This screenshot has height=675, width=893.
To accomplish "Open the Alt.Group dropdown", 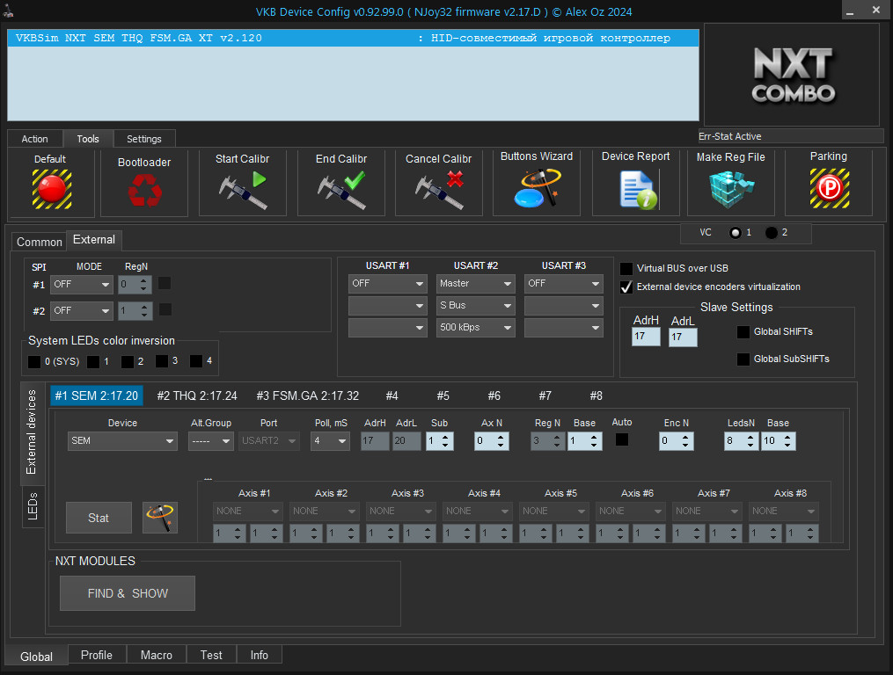I will tap(211, 441).
